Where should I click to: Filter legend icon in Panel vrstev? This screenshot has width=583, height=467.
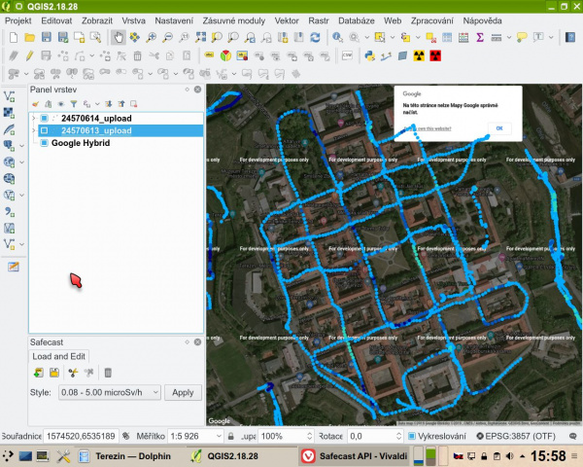pyautogui.click(x=74, y=104)
